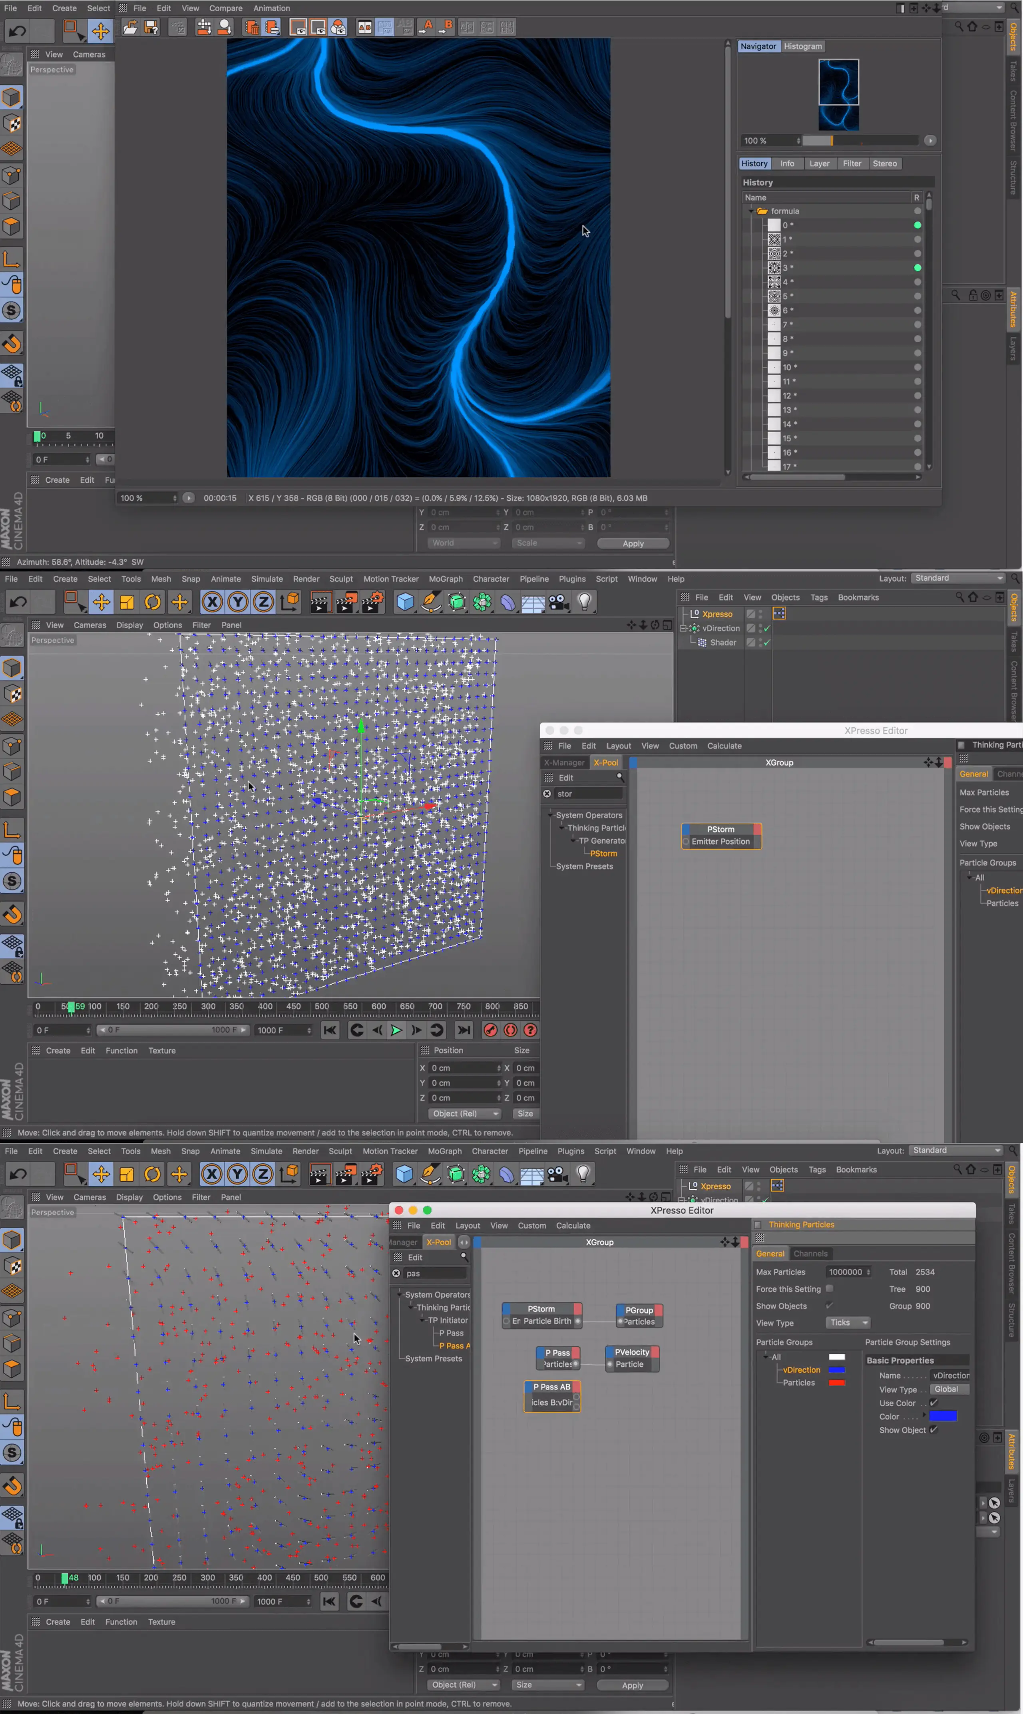Toggle the Force this Setting checkbox

829,1289
